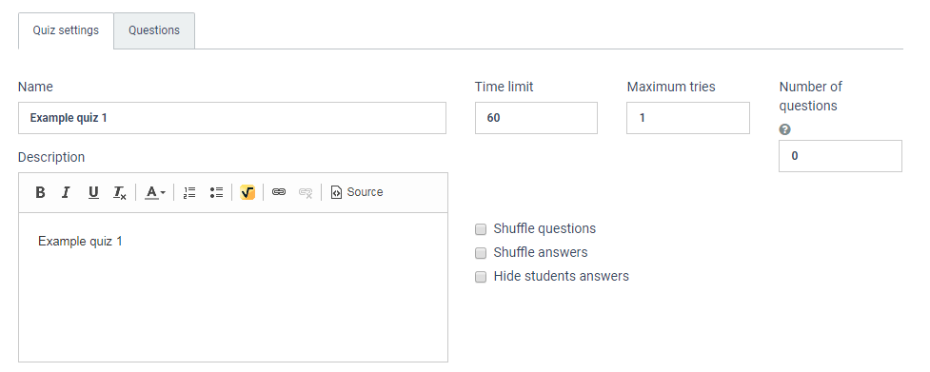The height and width of the screenshot is (372, 930).
Task: Toggle Source view in editor
Action: [x=356, y=192]
